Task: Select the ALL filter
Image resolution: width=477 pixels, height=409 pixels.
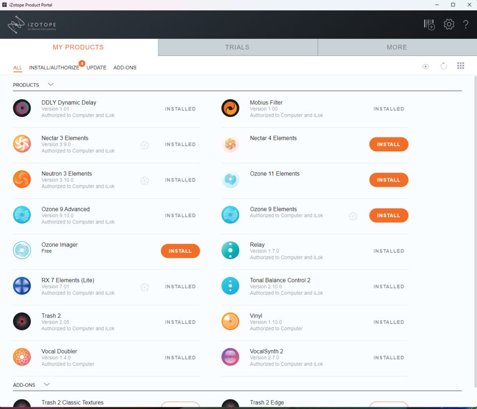Action: (x=18, y=67)
